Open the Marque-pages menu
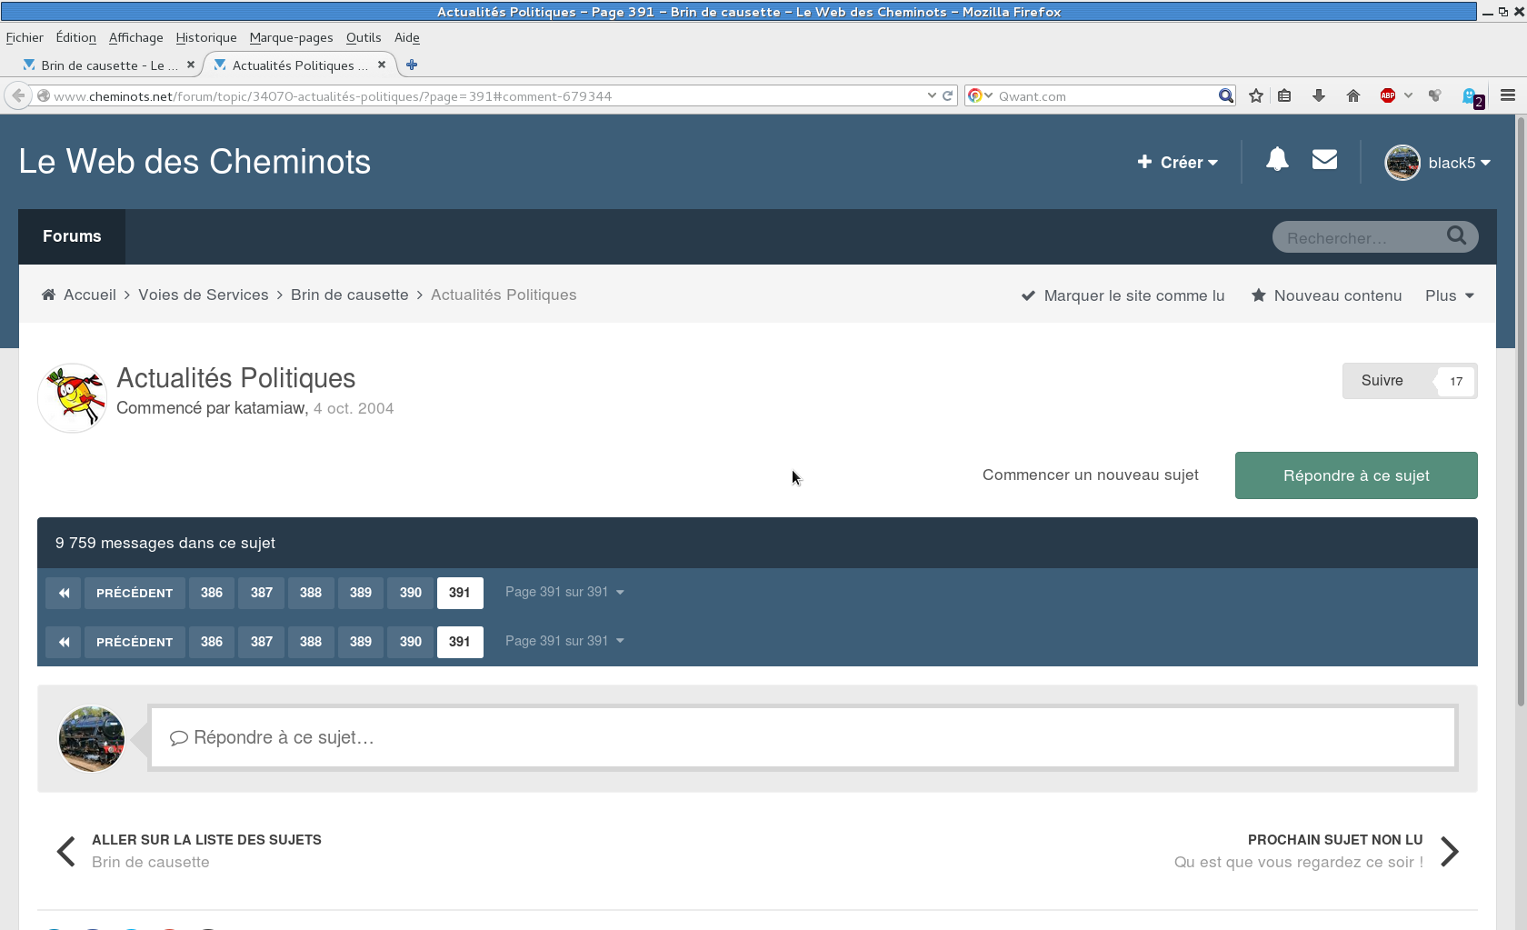This screenshot has height=930, width=1527. coord(291,37)
